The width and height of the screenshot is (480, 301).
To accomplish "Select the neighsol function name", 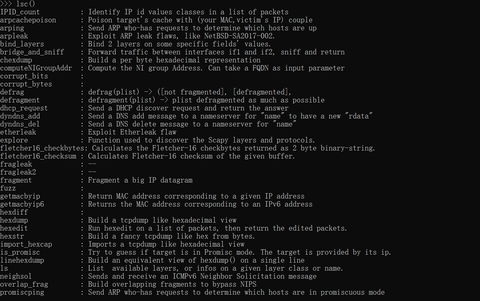I will point(16,276).
